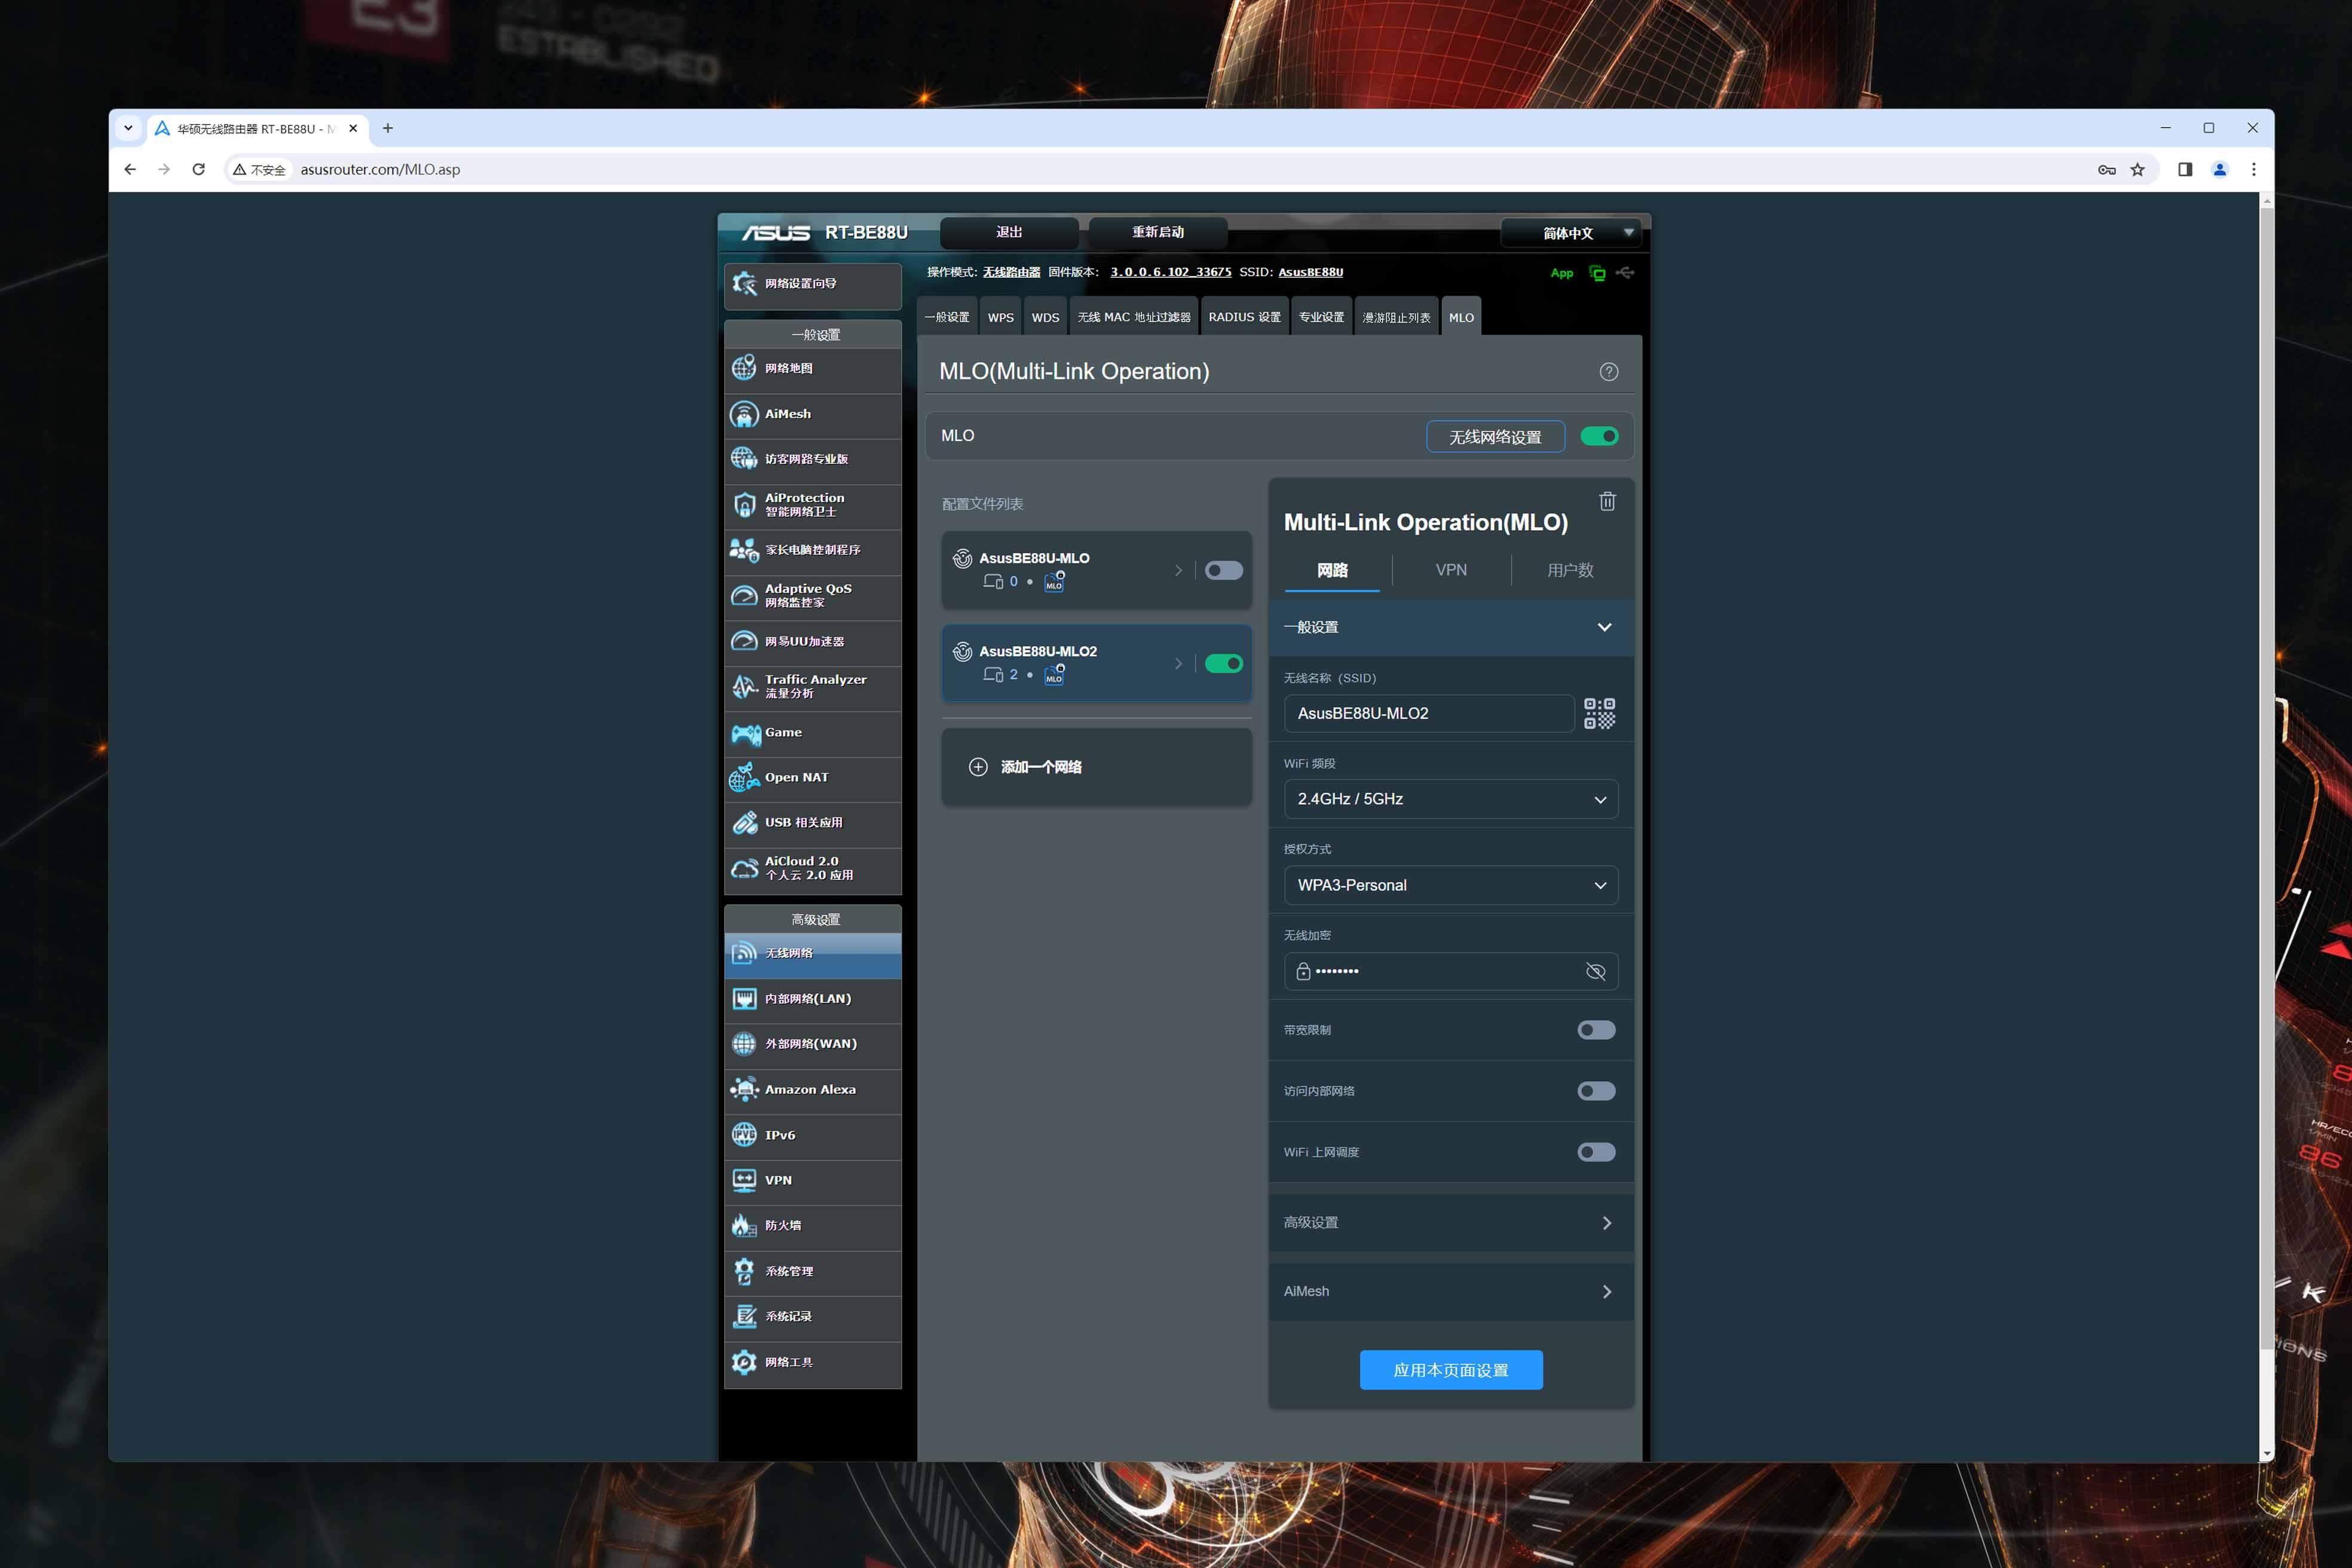Screen dimensions: 2352x1568
Task: Switch to the WPS tab
Action: [x=1000, y=317]
